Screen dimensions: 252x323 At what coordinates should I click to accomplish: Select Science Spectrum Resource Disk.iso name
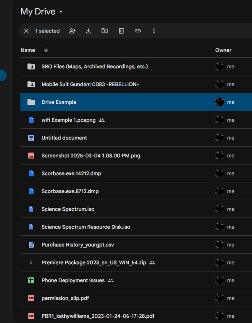click(86, 227)
